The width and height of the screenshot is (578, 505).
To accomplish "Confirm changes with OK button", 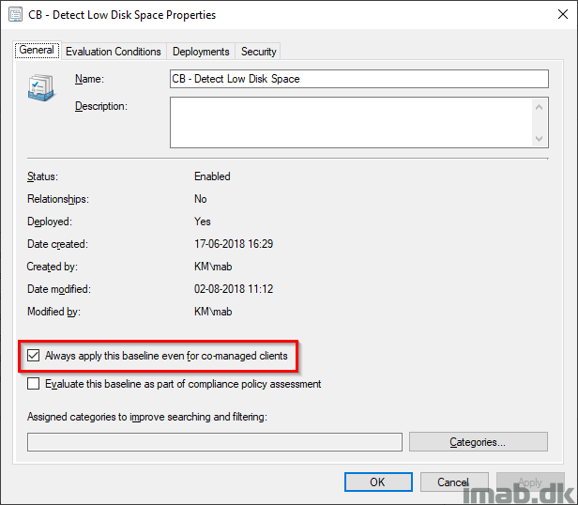I will [378, 482].
